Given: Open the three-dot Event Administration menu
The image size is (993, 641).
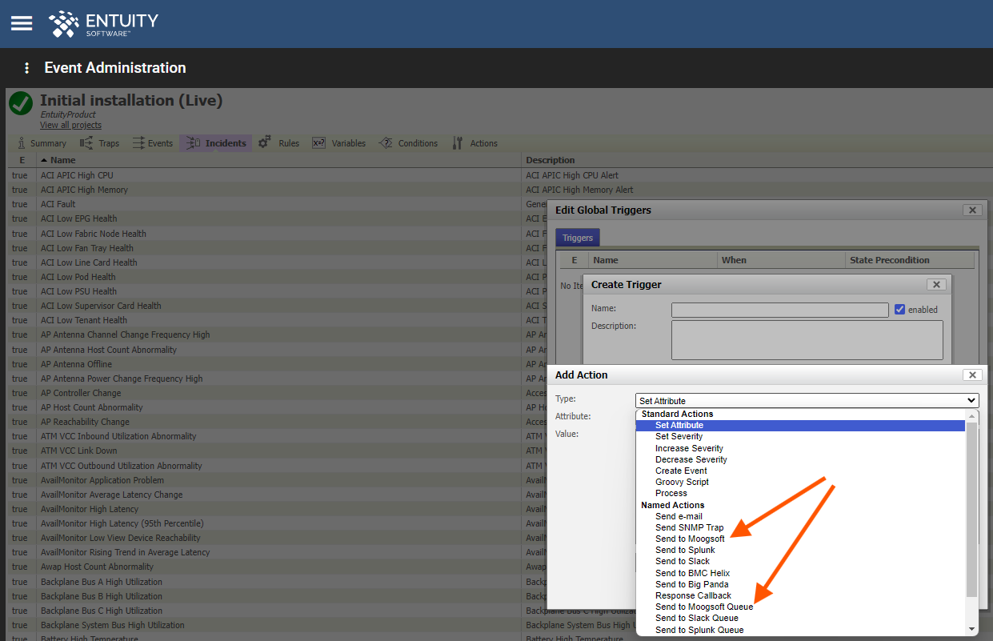Looking at the screenshot, I should point(26,68).
